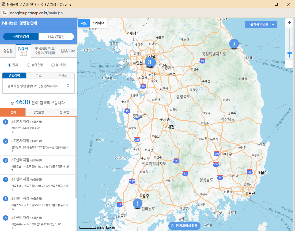Select 국내영업점 toggle

point(21,36)
